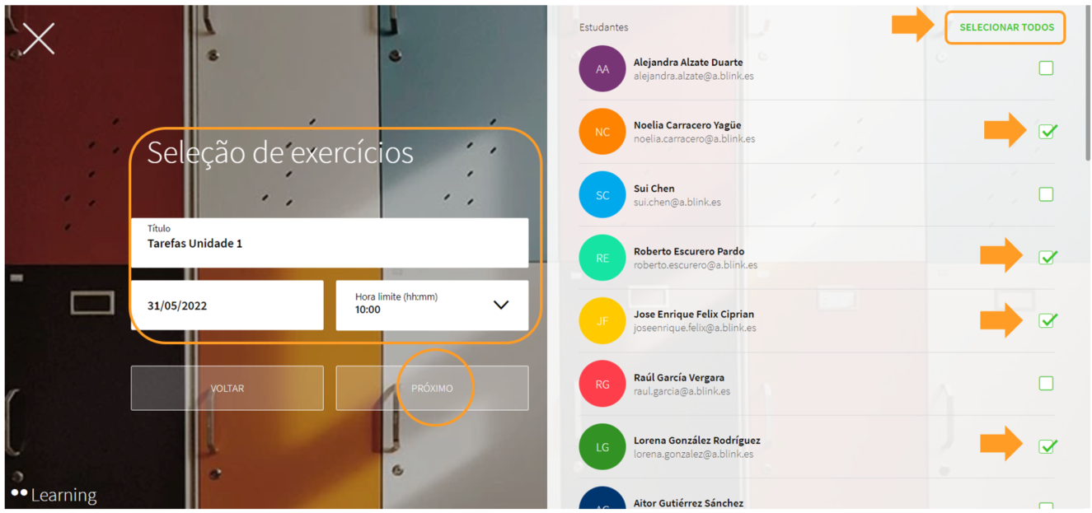Click the yellow JF avatar icon
The image size is (1092, 513).
coord(602,321)
